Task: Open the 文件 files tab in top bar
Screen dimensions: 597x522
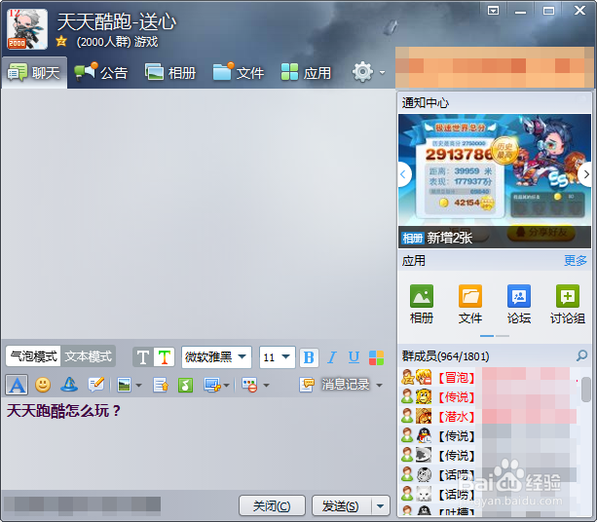Action: (x=239, y=72)
